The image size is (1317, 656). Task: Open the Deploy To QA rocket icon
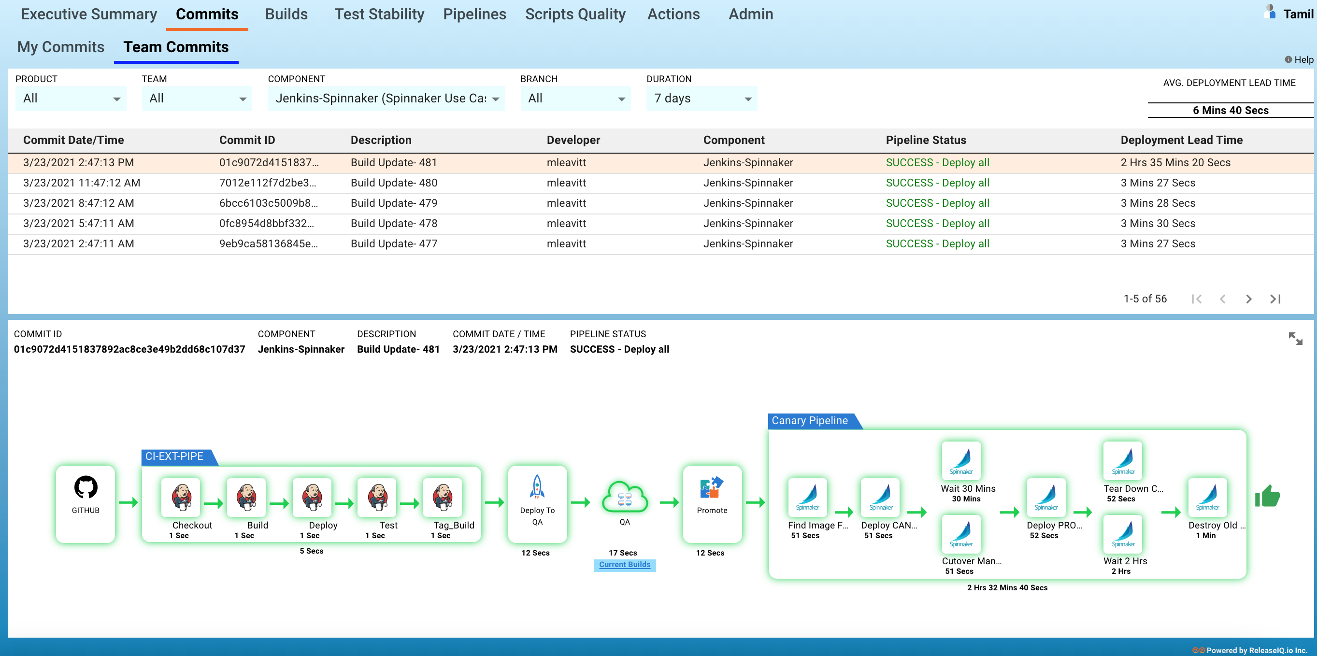(x=537, y=488)
